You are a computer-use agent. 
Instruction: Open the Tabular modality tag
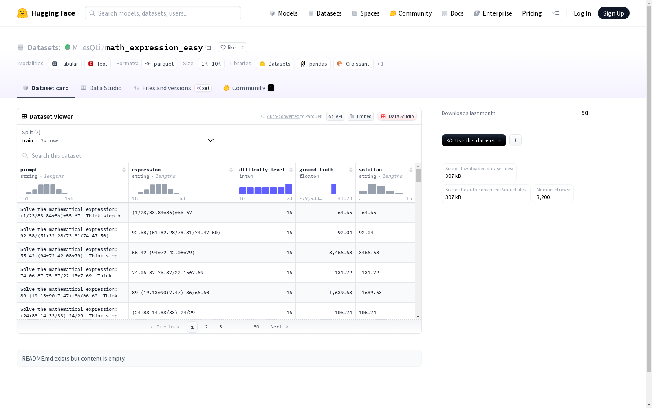point(65,64)
